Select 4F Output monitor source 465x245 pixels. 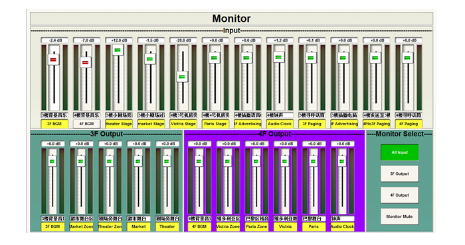[399, 195]
